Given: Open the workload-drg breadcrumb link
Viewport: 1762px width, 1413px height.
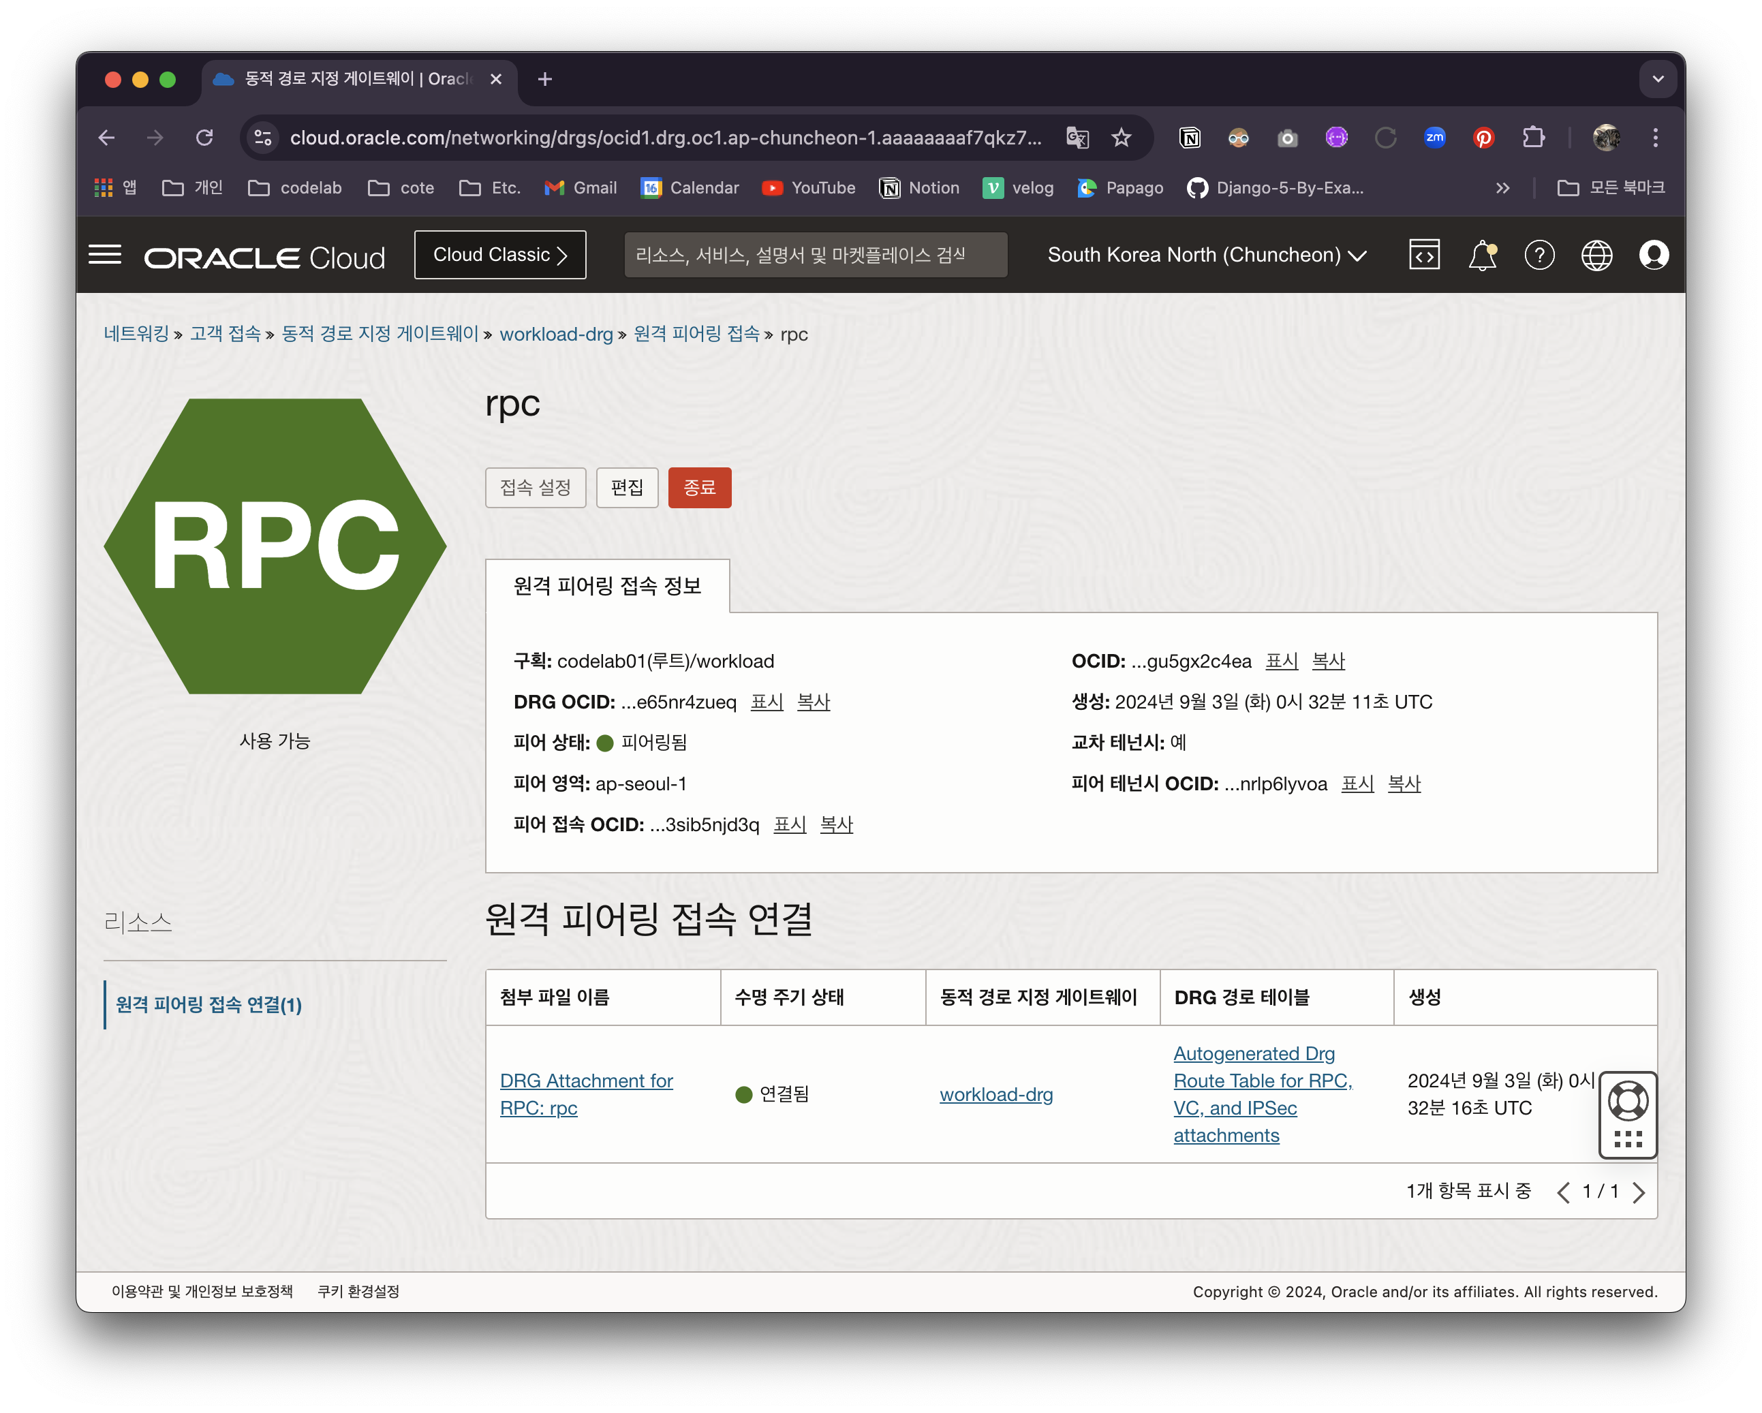Looking at the screenshot, I should click(556, 335).
